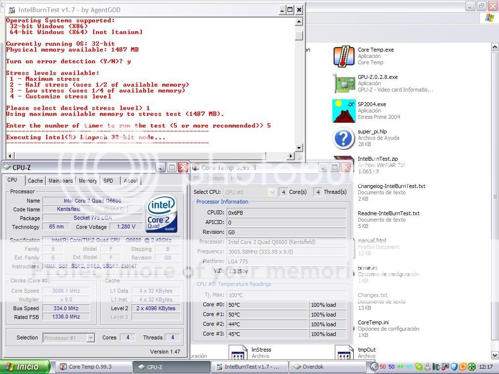This screenshot has width=499, height=374.
Task: Select the Readme-IntelBurnTest.txt file
Action: pyautogui.click(x=388, y=214)
